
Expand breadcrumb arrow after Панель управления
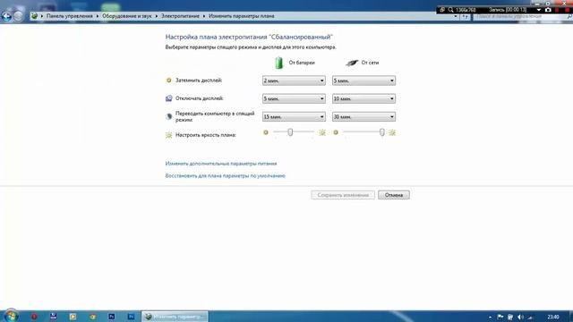click(x=98, y=16)
